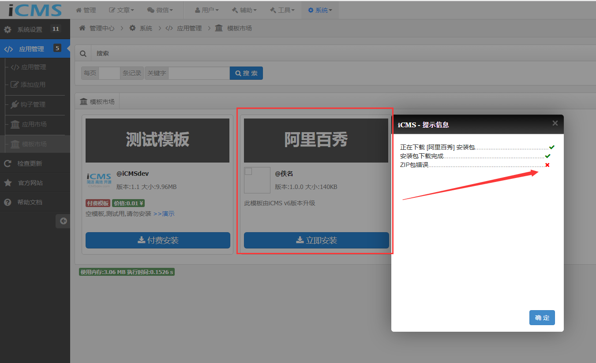Click the memory usage status label

pos(126,272)
